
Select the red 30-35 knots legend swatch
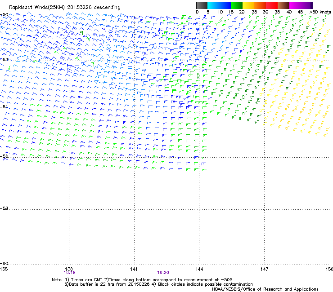(272, 5)
